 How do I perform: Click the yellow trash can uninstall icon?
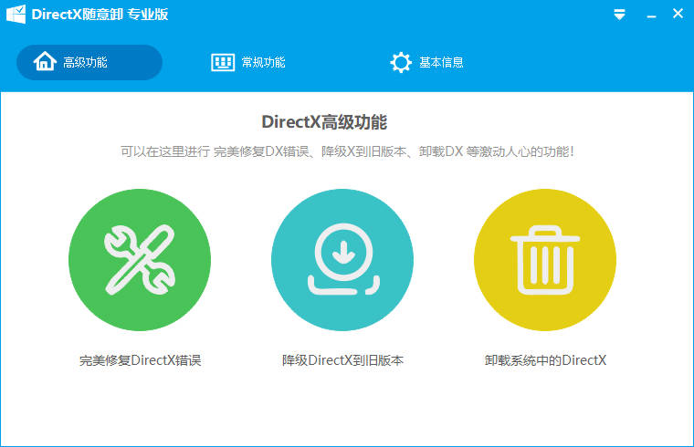[545, 260]
